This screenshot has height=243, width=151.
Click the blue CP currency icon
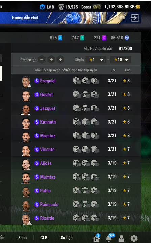coord(127,38)
